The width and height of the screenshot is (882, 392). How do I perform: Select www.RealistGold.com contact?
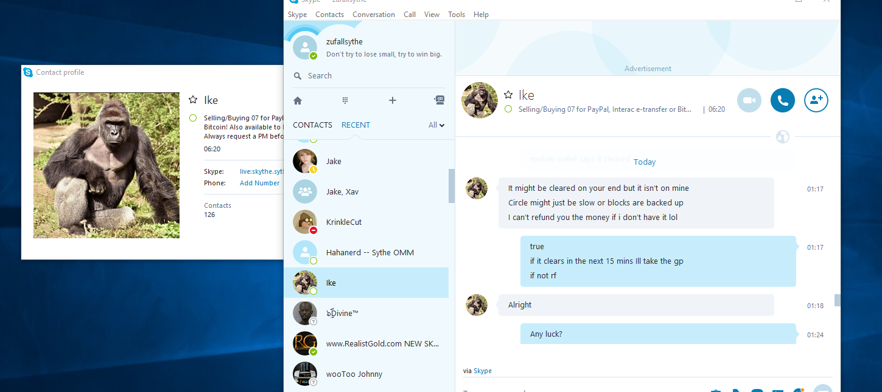pyautogui.click(x=366, y=343)
